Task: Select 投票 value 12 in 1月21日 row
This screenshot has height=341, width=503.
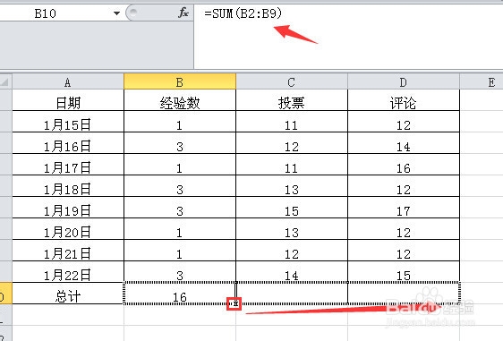Action: coord(292,251)
